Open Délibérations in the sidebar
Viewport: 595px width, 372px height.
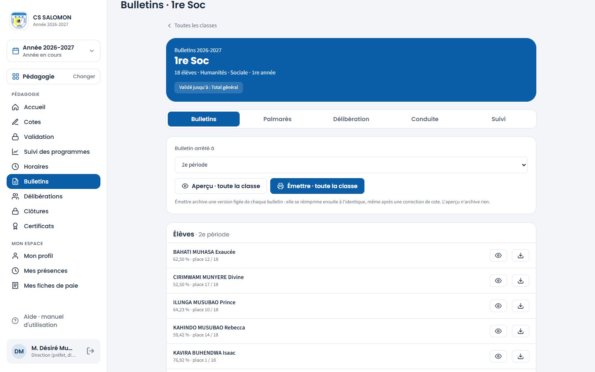click(53, 196)
